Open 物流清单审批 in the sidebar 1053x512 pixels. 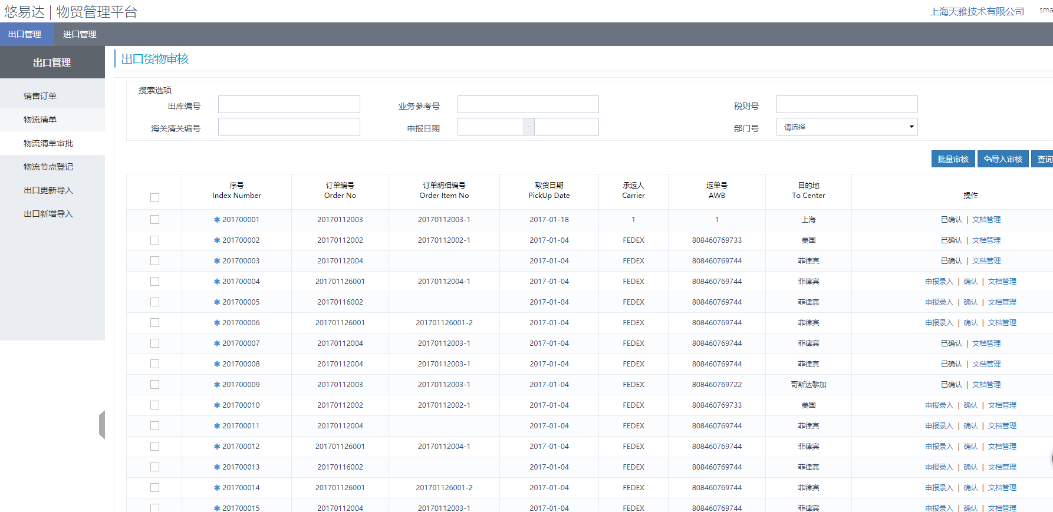click(x=48, y=143)
